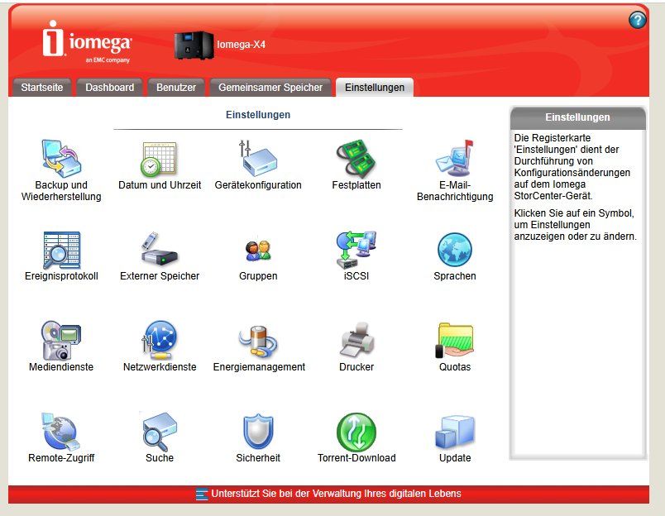
Task: Switch to the Startseite tab
Action: [41, 88]
